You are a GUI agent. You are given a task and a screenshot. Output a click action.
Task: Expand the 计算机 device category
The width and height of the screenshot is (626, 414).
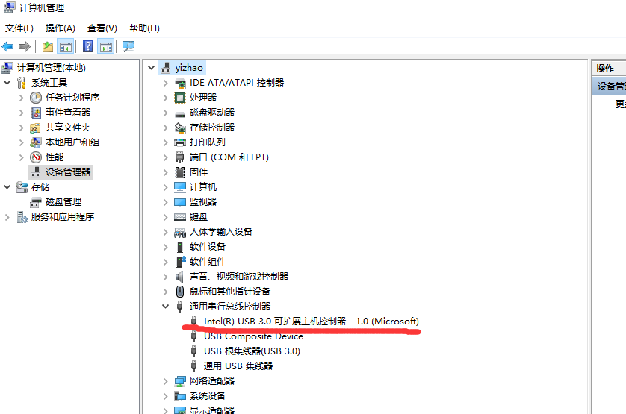pyautogui.click(x=165, y=187)
